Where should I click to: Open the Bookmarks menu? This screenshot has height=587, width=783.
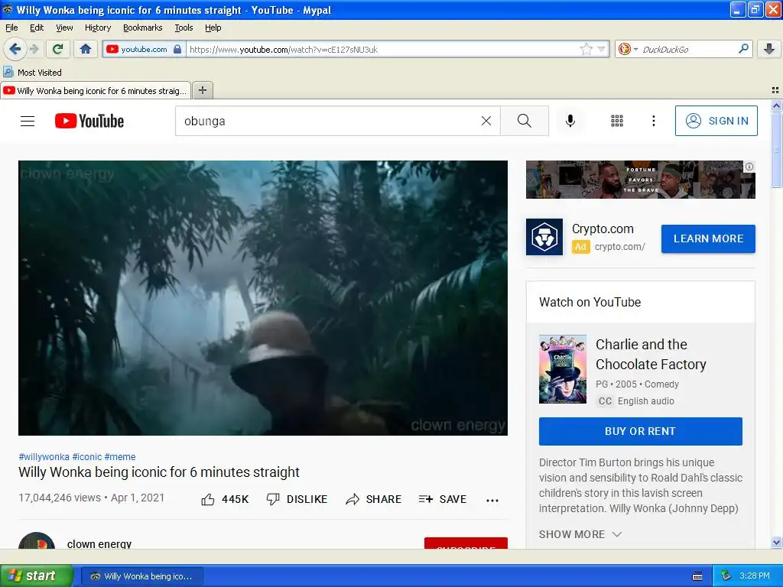point(142,28)
